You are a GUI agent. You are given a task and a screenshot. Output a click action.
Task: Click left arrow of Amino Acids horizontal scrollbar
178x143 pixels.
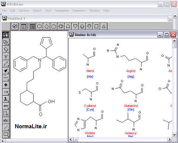(71, 140)
